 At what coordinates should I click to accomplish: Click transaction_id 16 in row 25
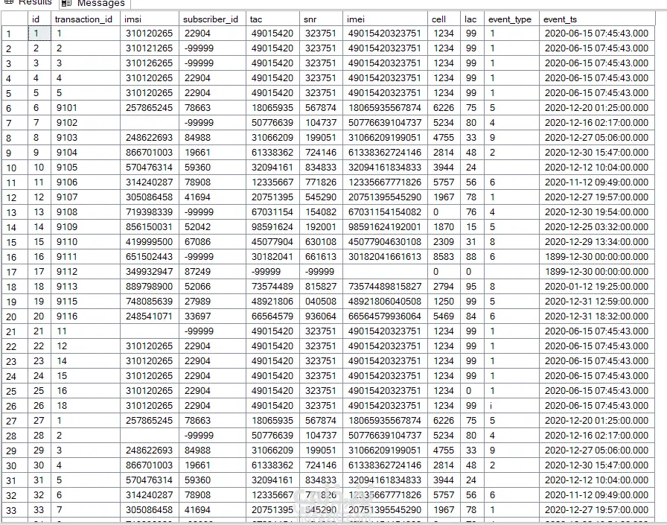[86, 390]
